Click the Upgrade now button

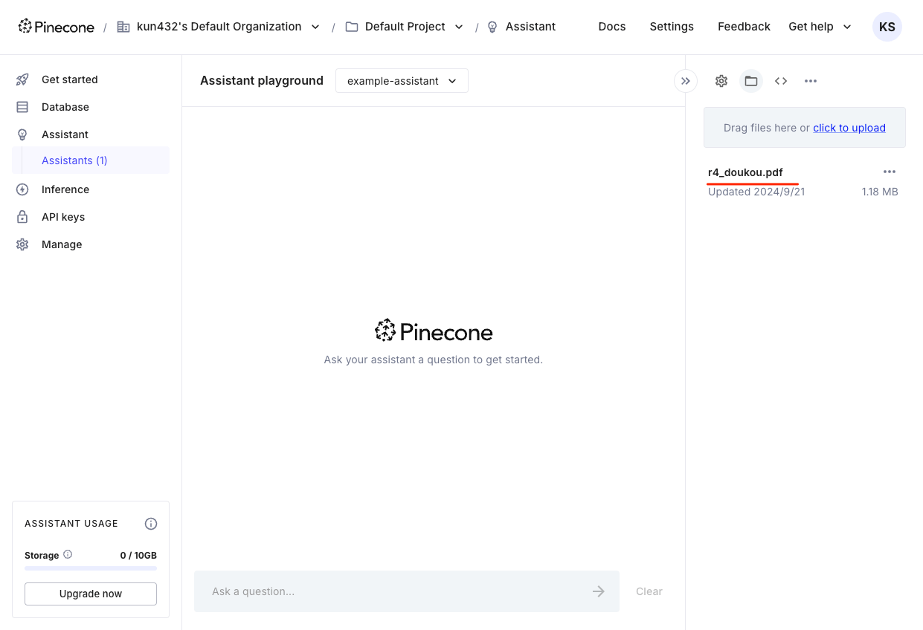91,594
